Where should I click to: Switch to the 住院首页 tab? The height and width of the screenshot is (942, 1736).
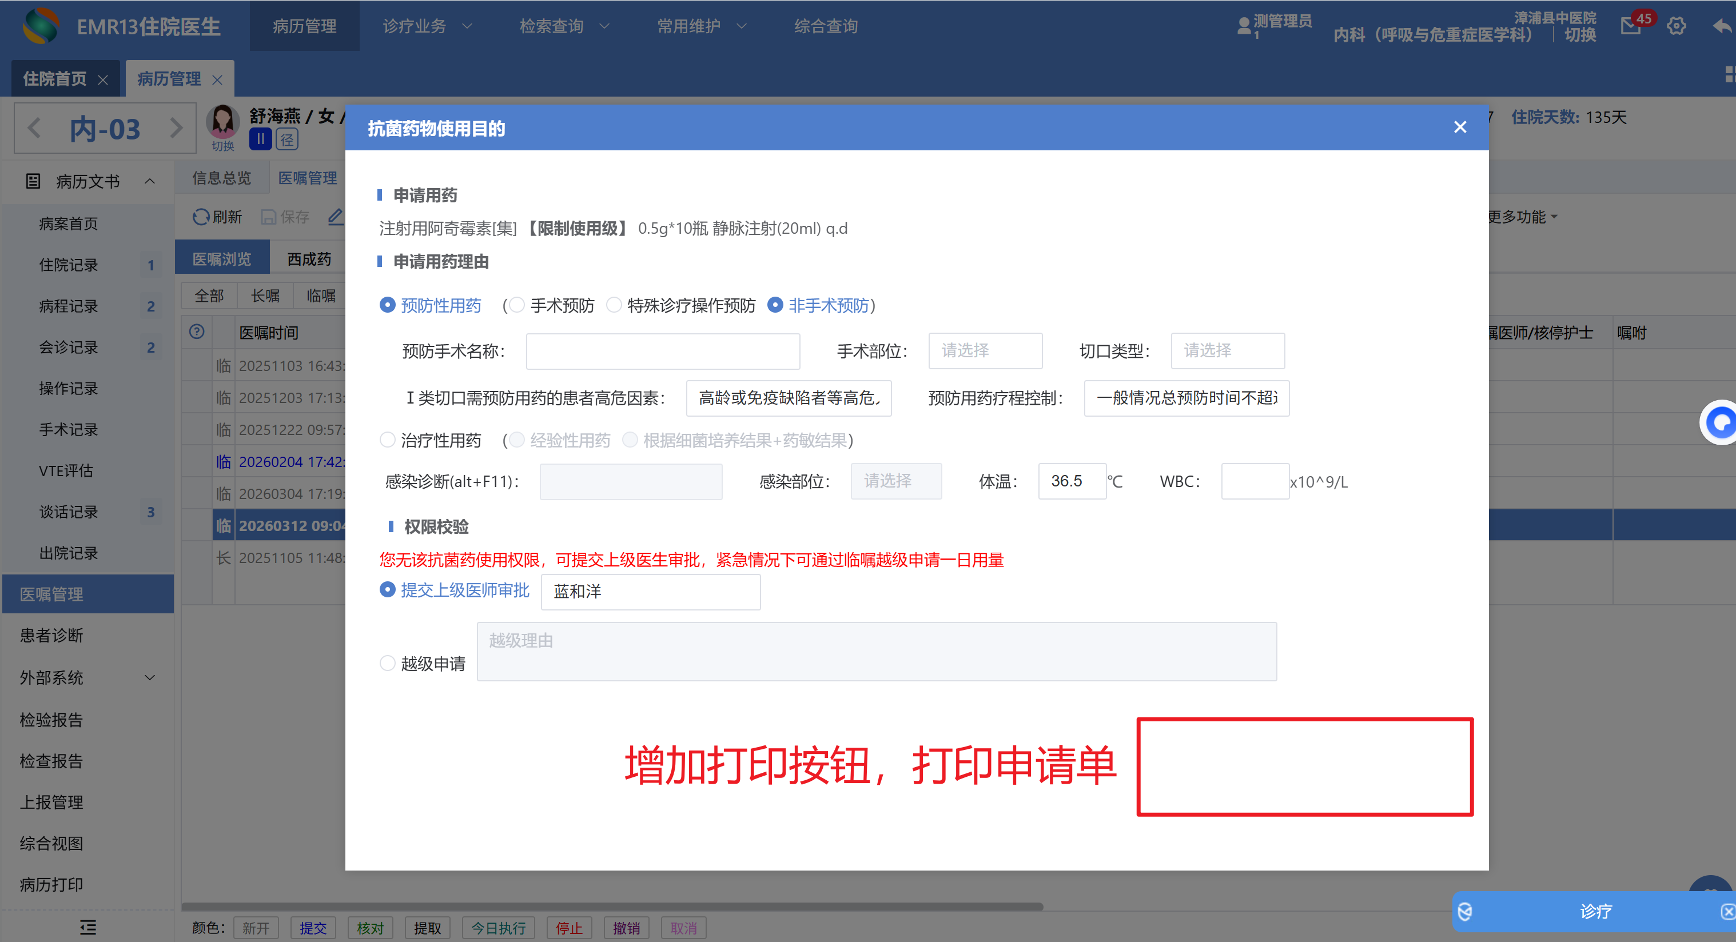55,79
